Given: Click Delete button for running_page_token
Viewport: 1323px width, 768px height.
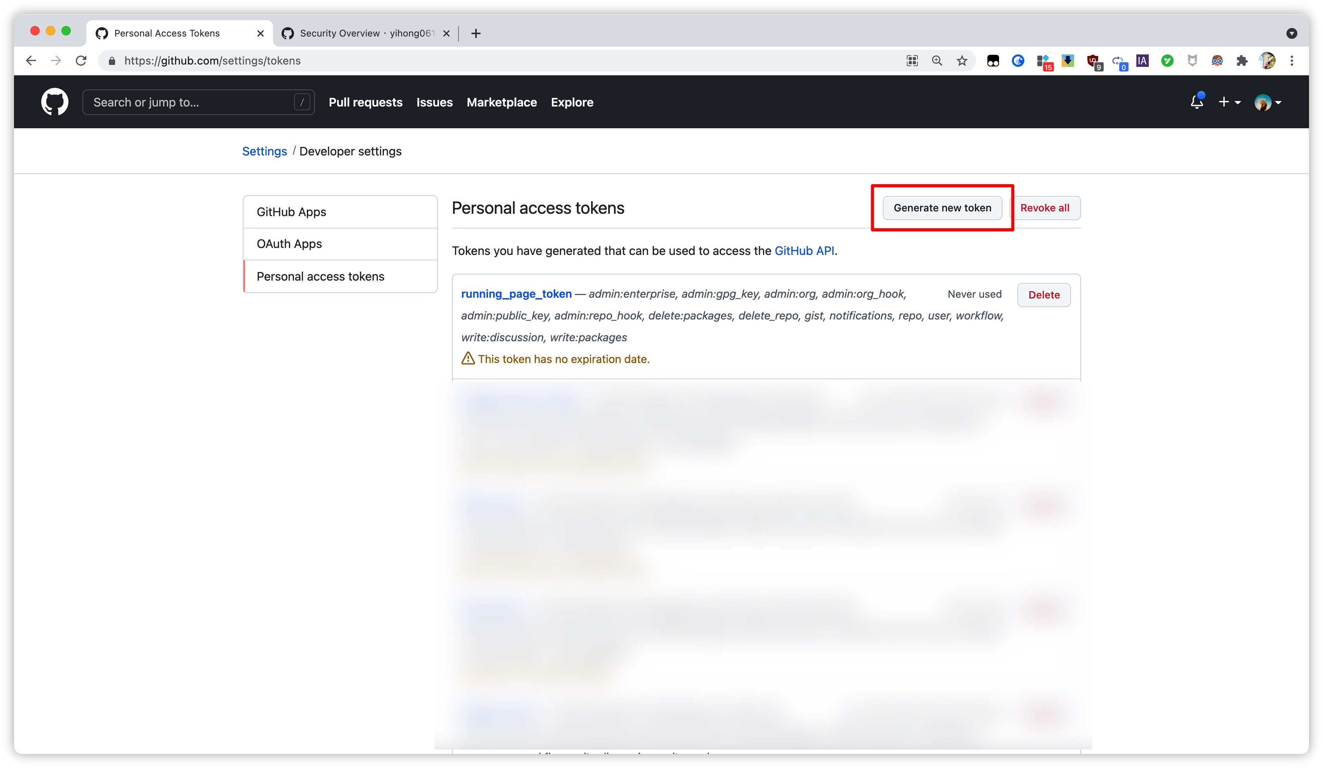Looking at the screenshot, I should pos(1044,294).
